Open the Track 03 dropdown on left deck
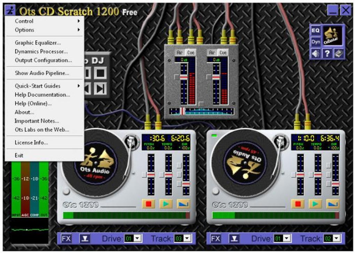This screenshot has height=253, width=355. (187, 238)
